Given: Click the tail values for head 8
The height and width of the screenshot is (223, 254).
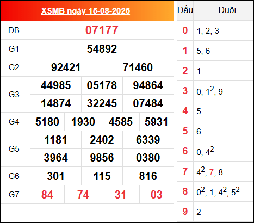Looking at the screenshot, I should coord(218,191).
